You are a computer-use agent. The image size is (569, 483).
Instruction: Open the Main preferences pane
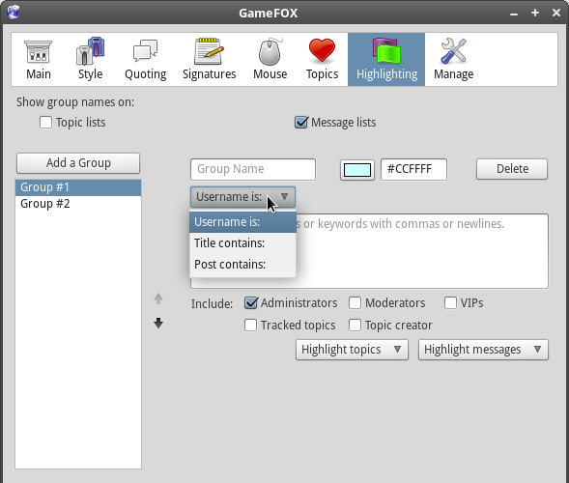pyautogui.click(x=38, y=60)
